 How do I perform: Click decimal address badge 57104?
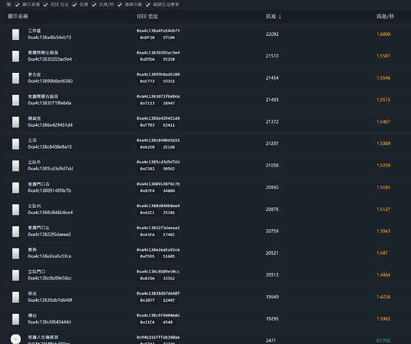(169, 37)
